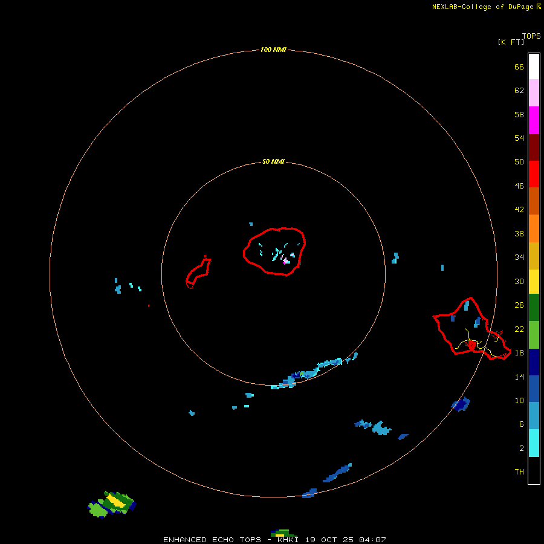
Task: Click the [K FT] units label
Action: [x=511, y=42]
